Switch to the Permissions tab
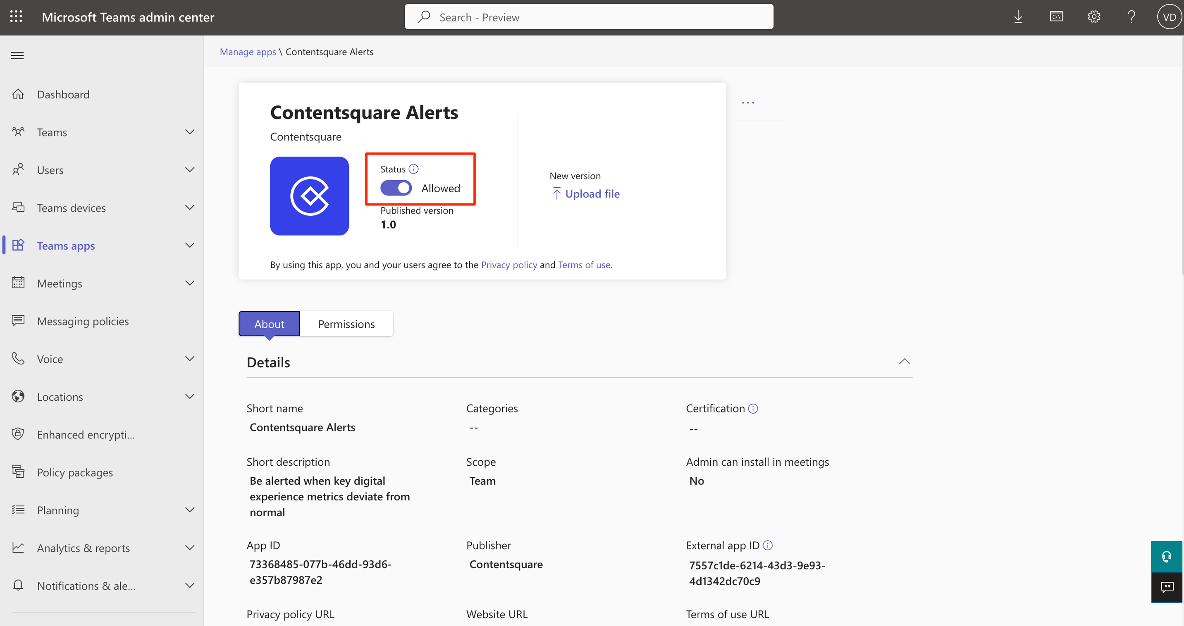The image size is (1184, 626). coord(346,324)
